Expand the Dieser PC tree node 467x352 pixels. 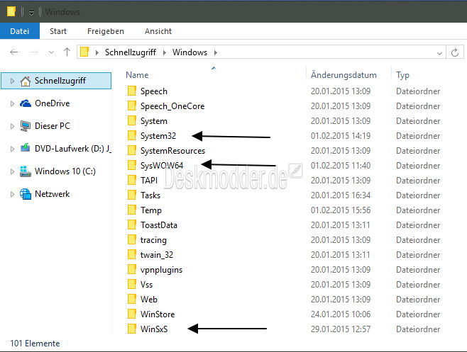[x=12, y=126]
